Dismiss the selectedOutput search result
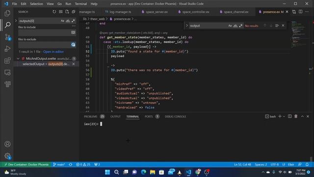This screenshot has height=177, width=314. coord(74,64)
